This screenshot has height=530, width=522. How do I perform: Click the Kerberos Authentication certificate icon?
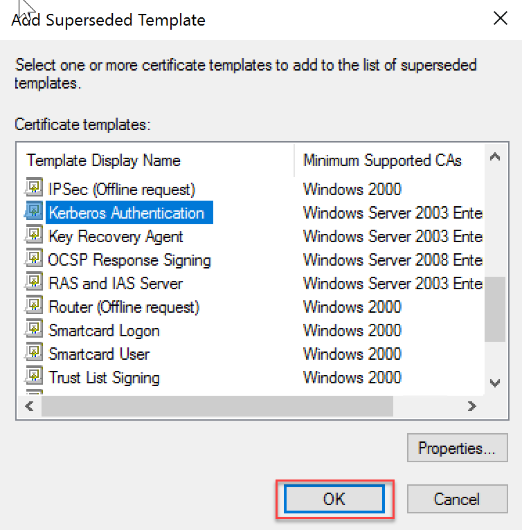tap(34, 212)
